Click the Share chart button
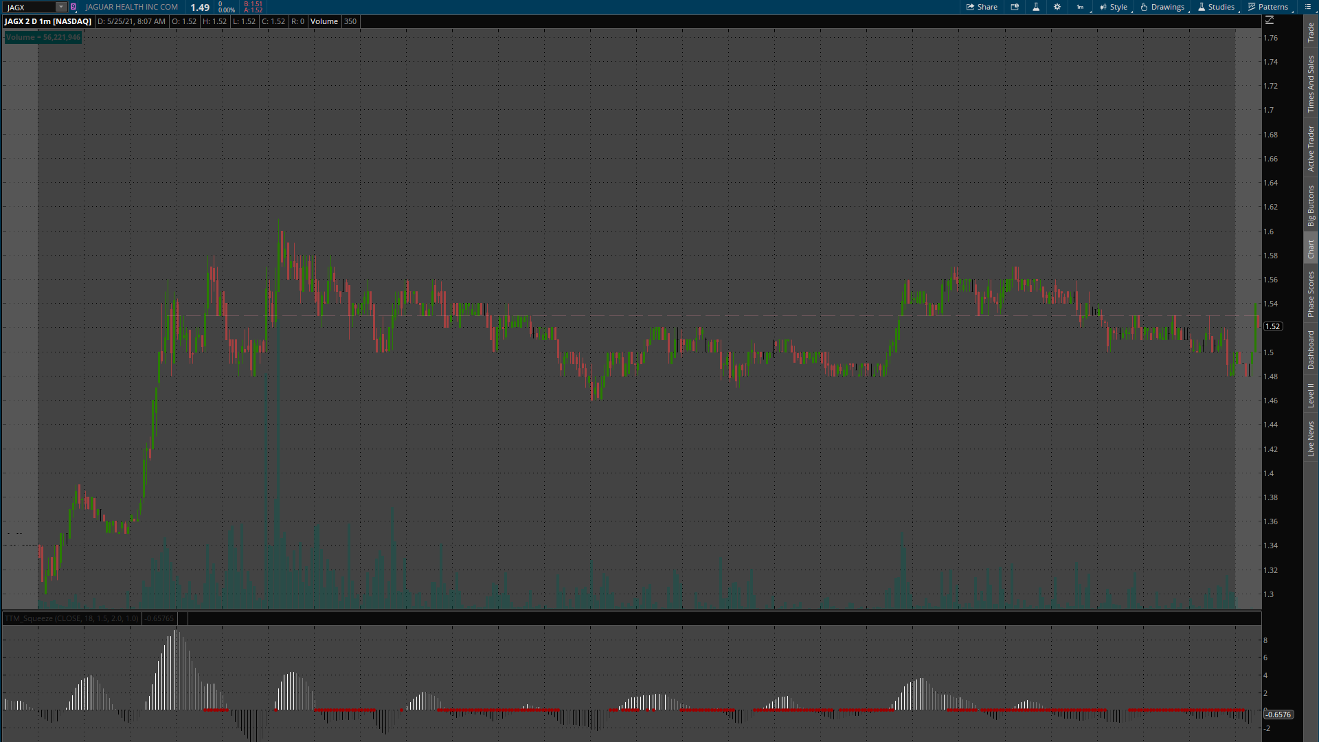 [982, 7]
